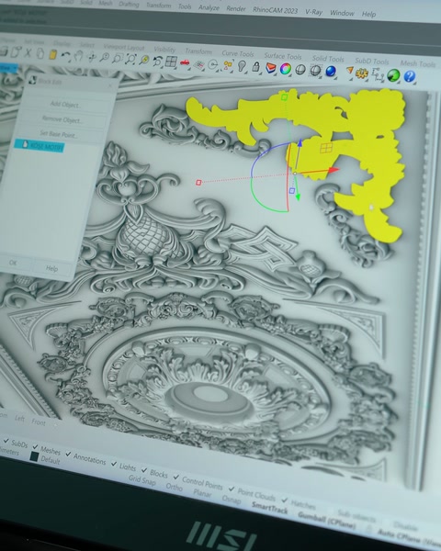441x551 pixels.
Task: Click the Undo arrow icon
Action: tap(65, 55)
